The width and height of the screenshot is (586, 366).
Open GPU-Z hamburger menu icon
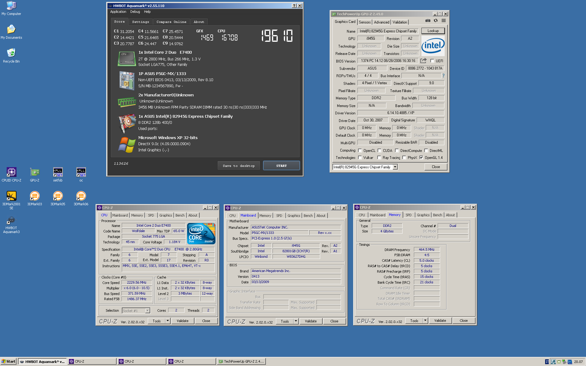[x=443, y=20]
